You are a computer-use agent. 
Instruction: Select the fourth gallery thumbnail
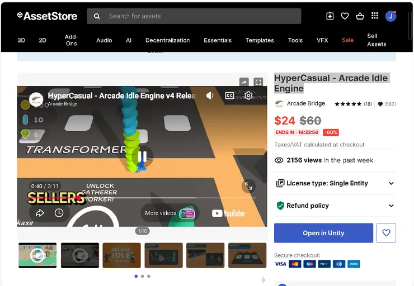tap(164, 255)
